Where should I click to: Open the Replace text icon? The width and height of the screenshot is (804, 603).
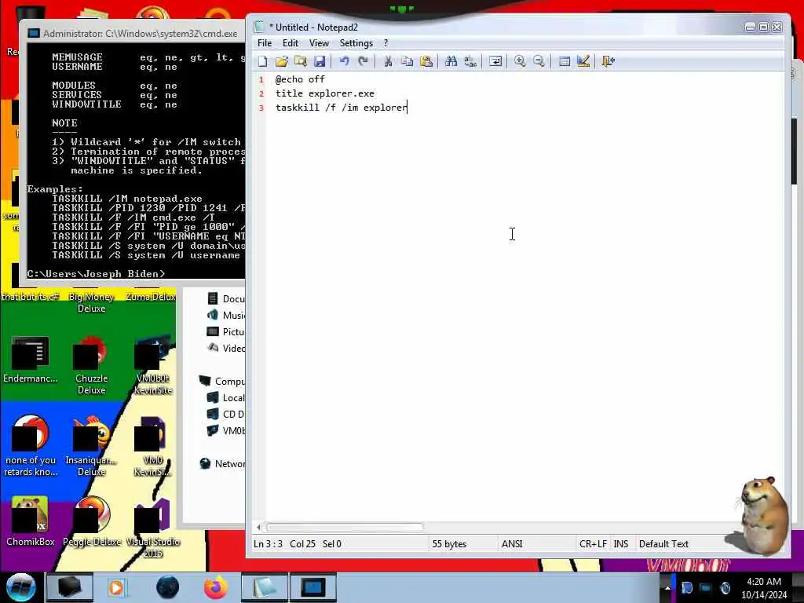470,61
